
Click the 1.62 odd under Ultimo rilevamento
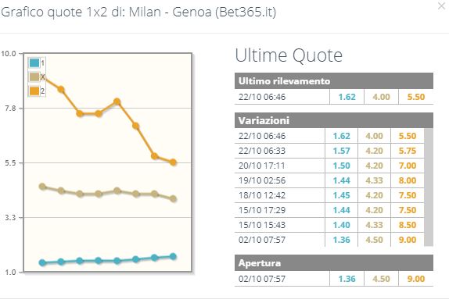(347, 97)
